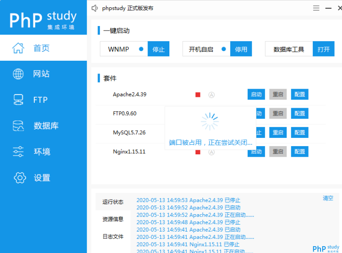Image resolution: width=342 pixels, height=253 pixels.
Task: Switch to 运行状态 tab
Action: (x=113, y=202)
